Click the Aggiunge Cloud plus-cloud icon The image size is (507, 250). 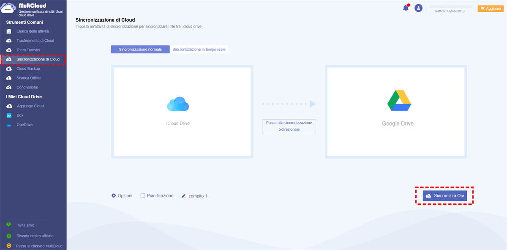[x=9, y=106]
